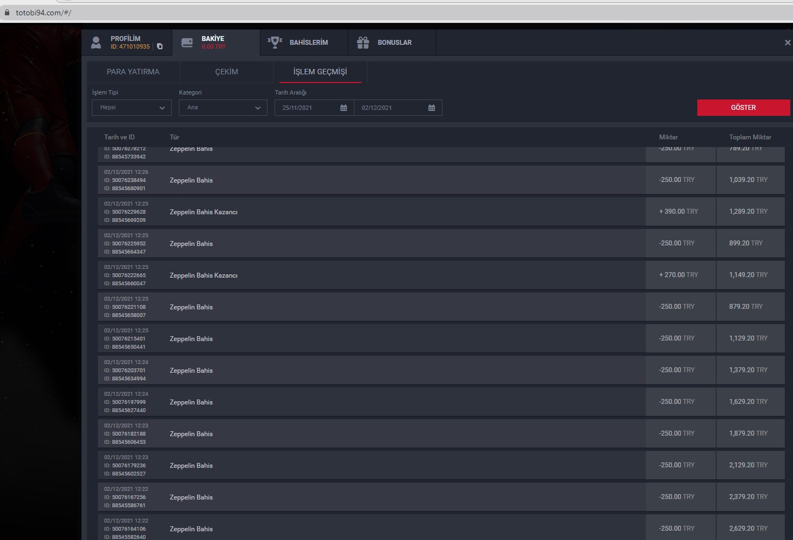Click the start date field 25/11/2021
793x540 pixels.
[314, 108]
